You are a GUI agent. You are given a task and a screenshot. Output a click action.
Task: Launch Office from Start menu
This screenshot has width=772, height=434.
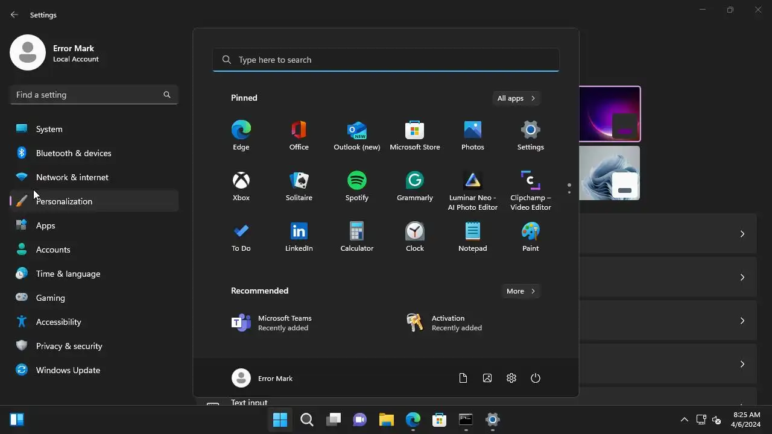[299, 136]
